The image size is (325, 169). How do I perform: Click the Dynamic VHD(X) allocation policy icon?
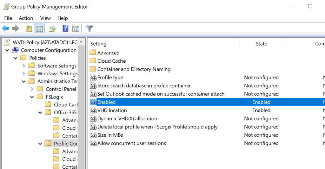point(93,119)
